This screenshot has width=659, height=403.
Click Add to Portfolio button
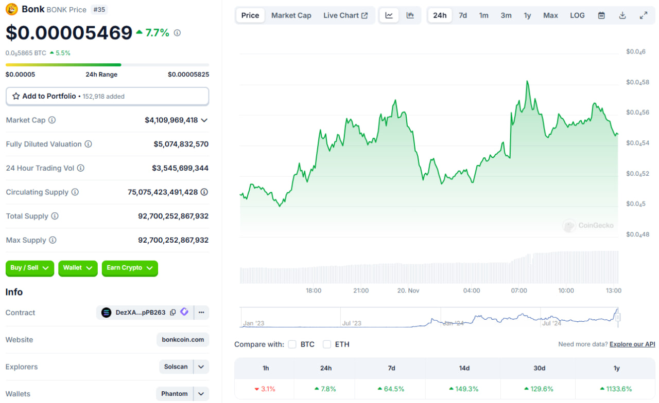(x=107, y=96)
